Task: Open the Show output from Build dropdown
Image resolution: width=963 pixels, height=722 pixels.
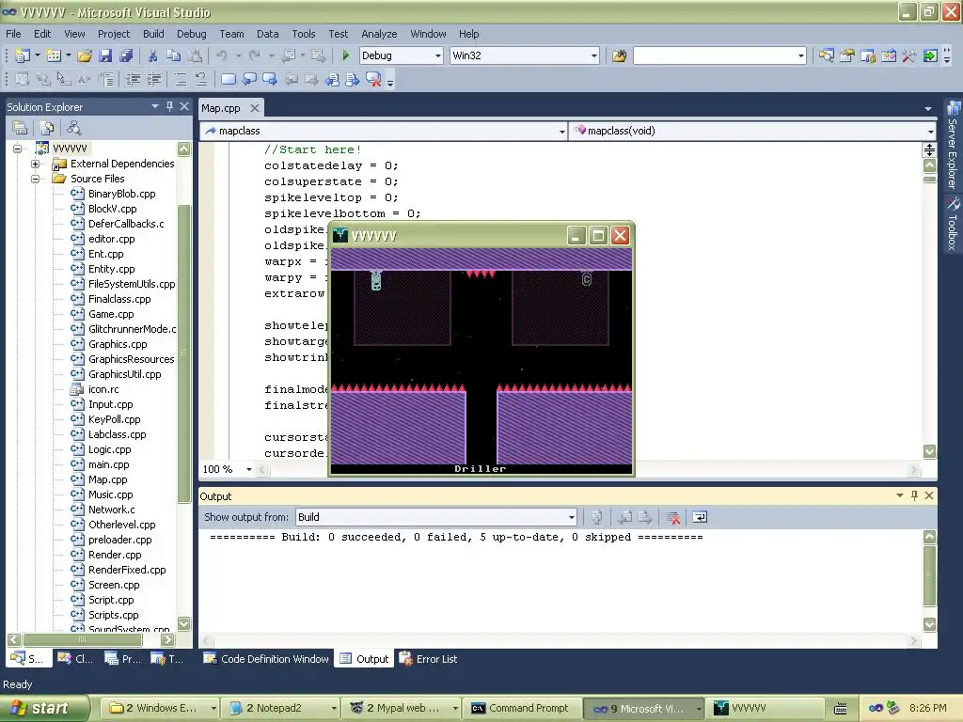Action: coord(571,518)
